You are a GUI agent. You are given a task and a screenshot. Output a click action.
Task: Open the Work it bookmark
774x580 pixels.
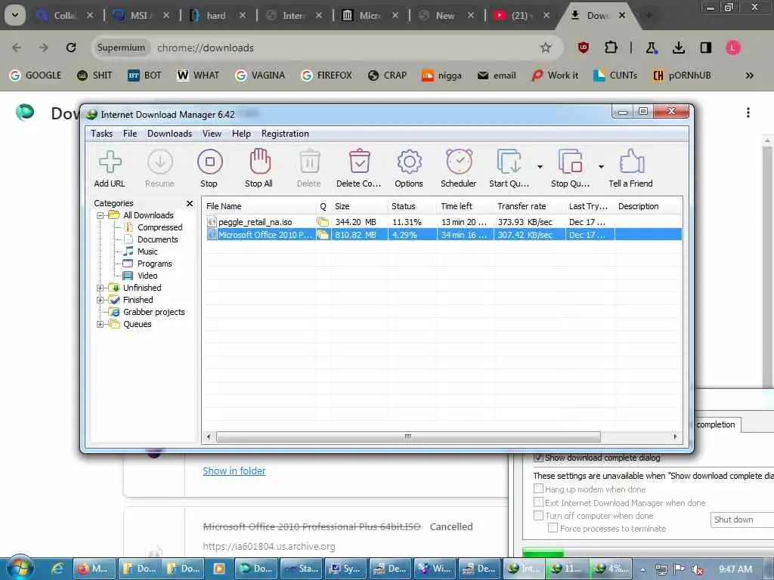coord(555,76)
